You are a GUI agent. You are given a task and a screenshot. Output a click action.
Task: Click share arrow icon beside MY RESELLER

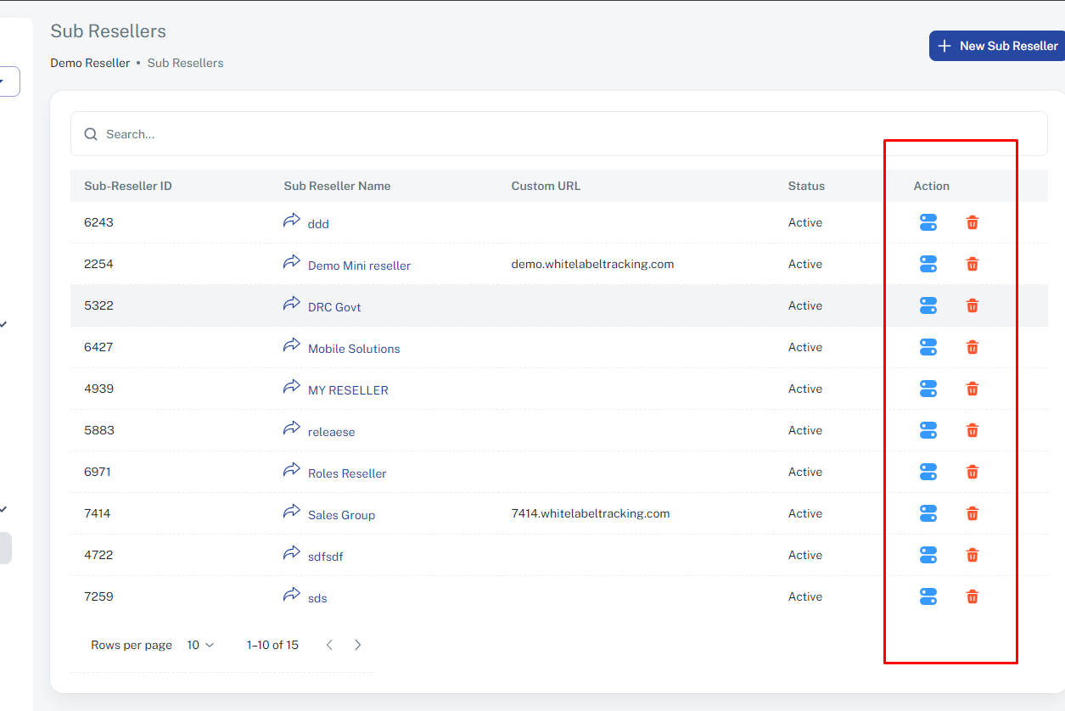[292, 387]
